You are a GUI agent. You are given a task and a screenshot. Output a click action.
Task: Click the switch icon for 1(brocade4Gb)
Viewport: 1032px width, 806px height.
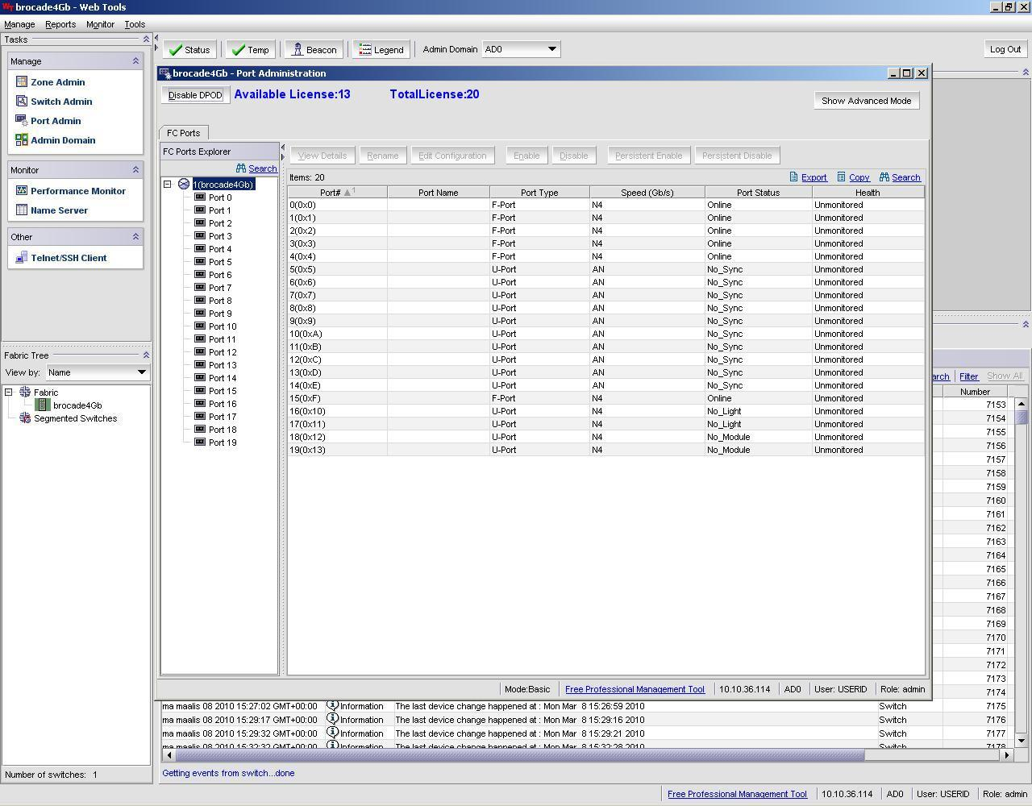point(184,184)
